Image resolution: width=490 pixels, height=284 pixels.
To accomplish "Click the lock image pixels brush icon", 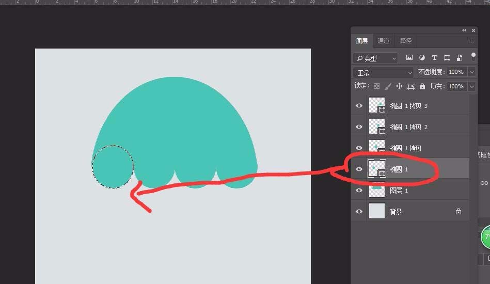I will 388,86.
